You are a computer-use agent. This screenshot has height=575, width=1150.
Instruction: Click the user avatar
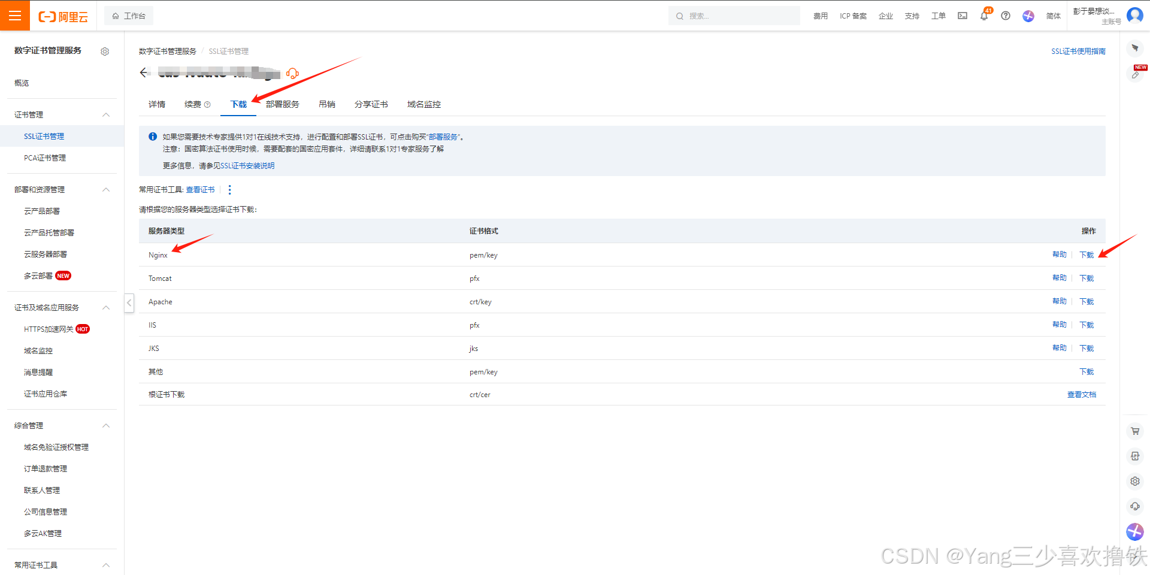point(1134,15)
